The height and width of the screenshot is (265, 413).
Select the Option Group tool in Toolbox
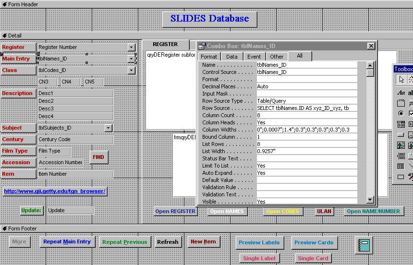(x=401, y=103)
